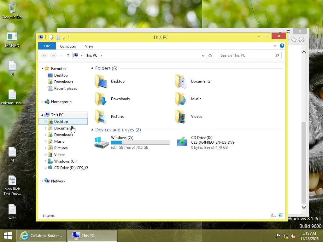Select This PC in navigation pane
This screenshot has width=323, height=242.
pos(57,115)
